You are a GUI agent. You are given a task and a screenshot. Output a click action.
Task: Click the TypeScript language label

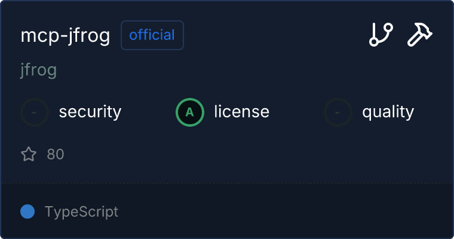(81, 212)
